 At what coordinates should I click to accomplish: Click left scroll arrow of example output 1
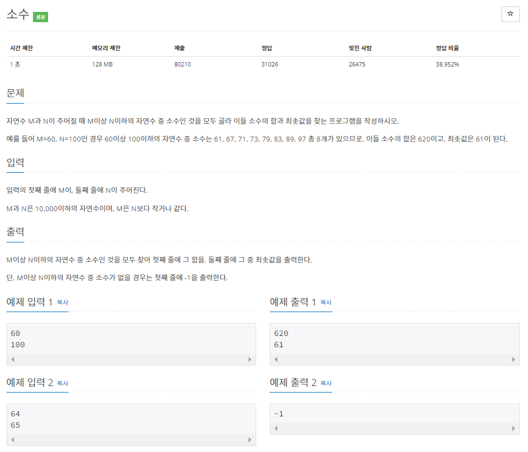pyautogui.click(x=276, y=360)
